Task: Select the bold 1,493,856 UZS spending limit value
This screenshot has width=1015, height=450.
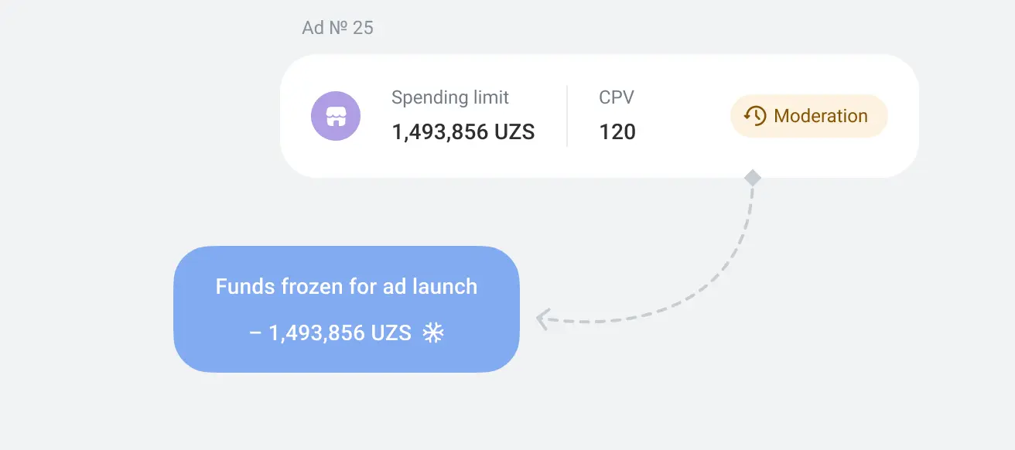Action: [463, 132]
